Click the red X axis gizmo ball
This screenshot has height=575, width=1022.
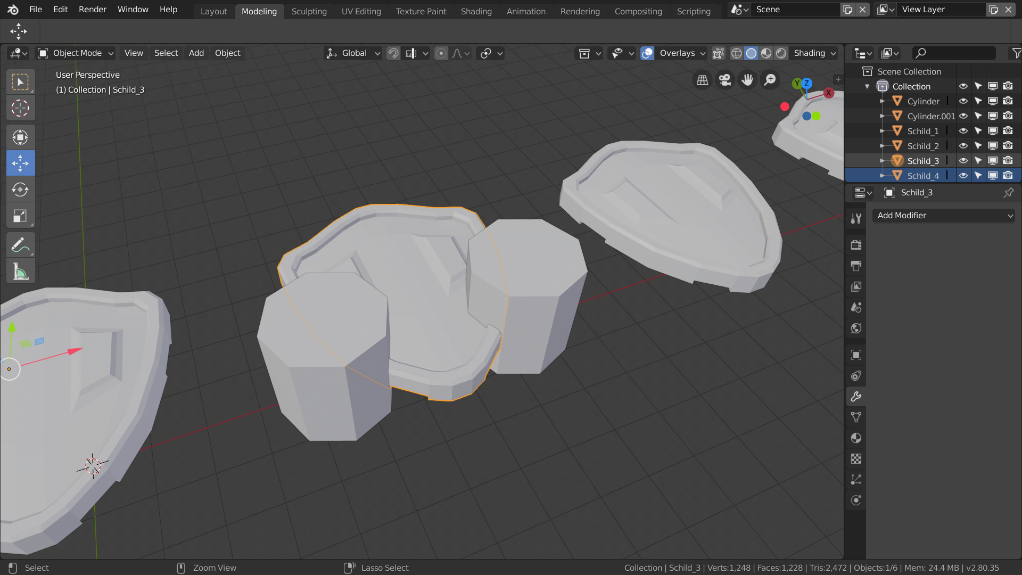[829, 93]
